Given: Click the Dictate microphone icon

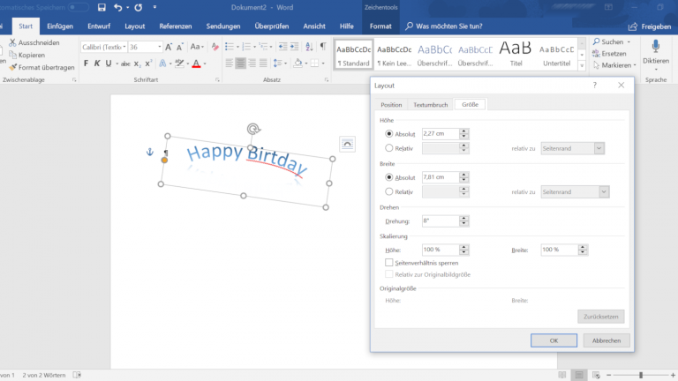Looking at the screenshot, I should (656, 48).
